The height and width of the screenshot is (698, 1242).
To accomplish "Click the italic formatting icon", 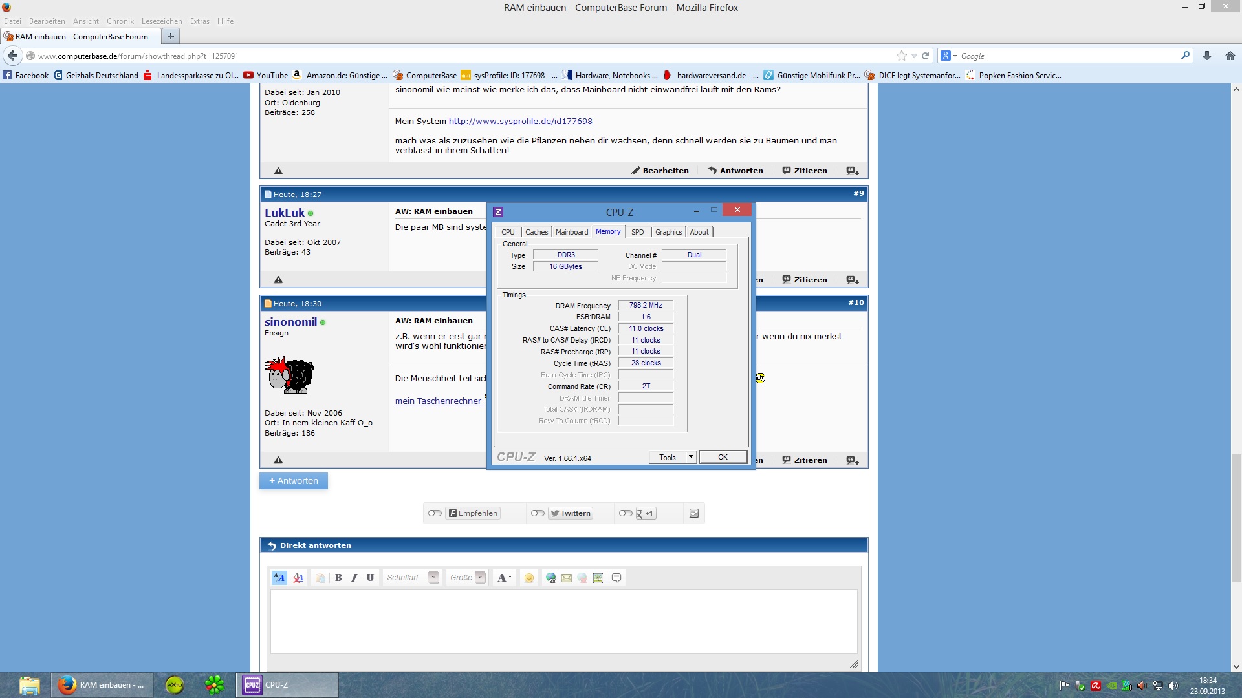I will [x=354, y=578].
